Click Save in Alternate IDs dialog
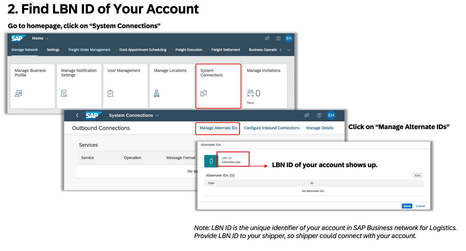The height and width of the screenshot is (251, 466). (x=407, y=206)
